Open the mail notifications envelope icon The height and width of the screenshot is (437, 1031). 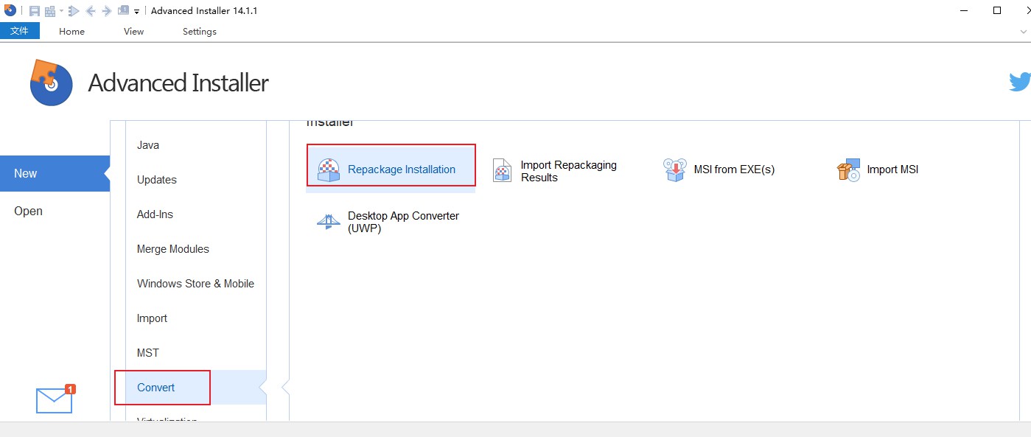55,399
